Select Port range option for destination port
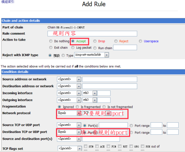185x152 pixels. click(131, 133)
